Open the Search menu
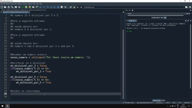192x108 pixels. (8, 4)
